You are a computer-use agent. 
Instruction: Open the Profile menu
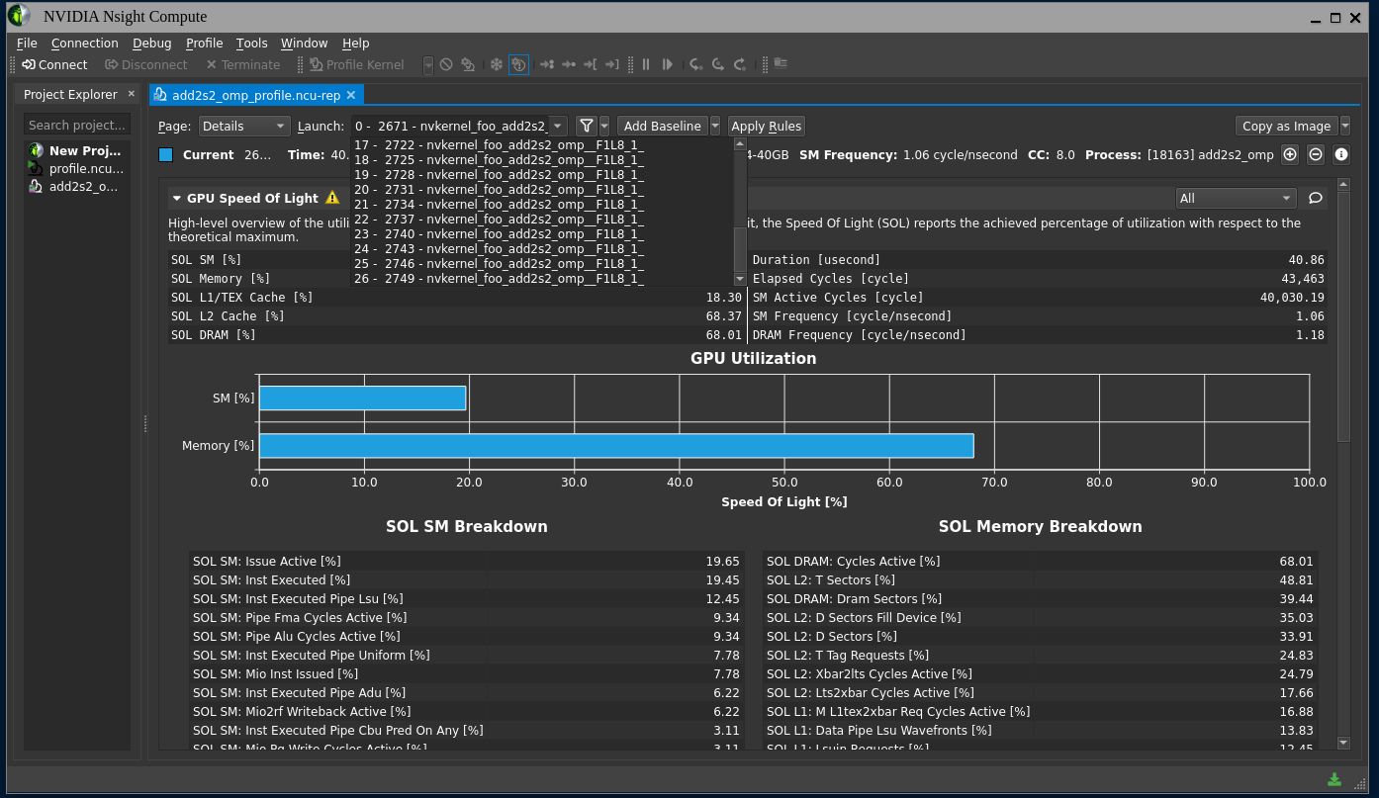point(204,43)
